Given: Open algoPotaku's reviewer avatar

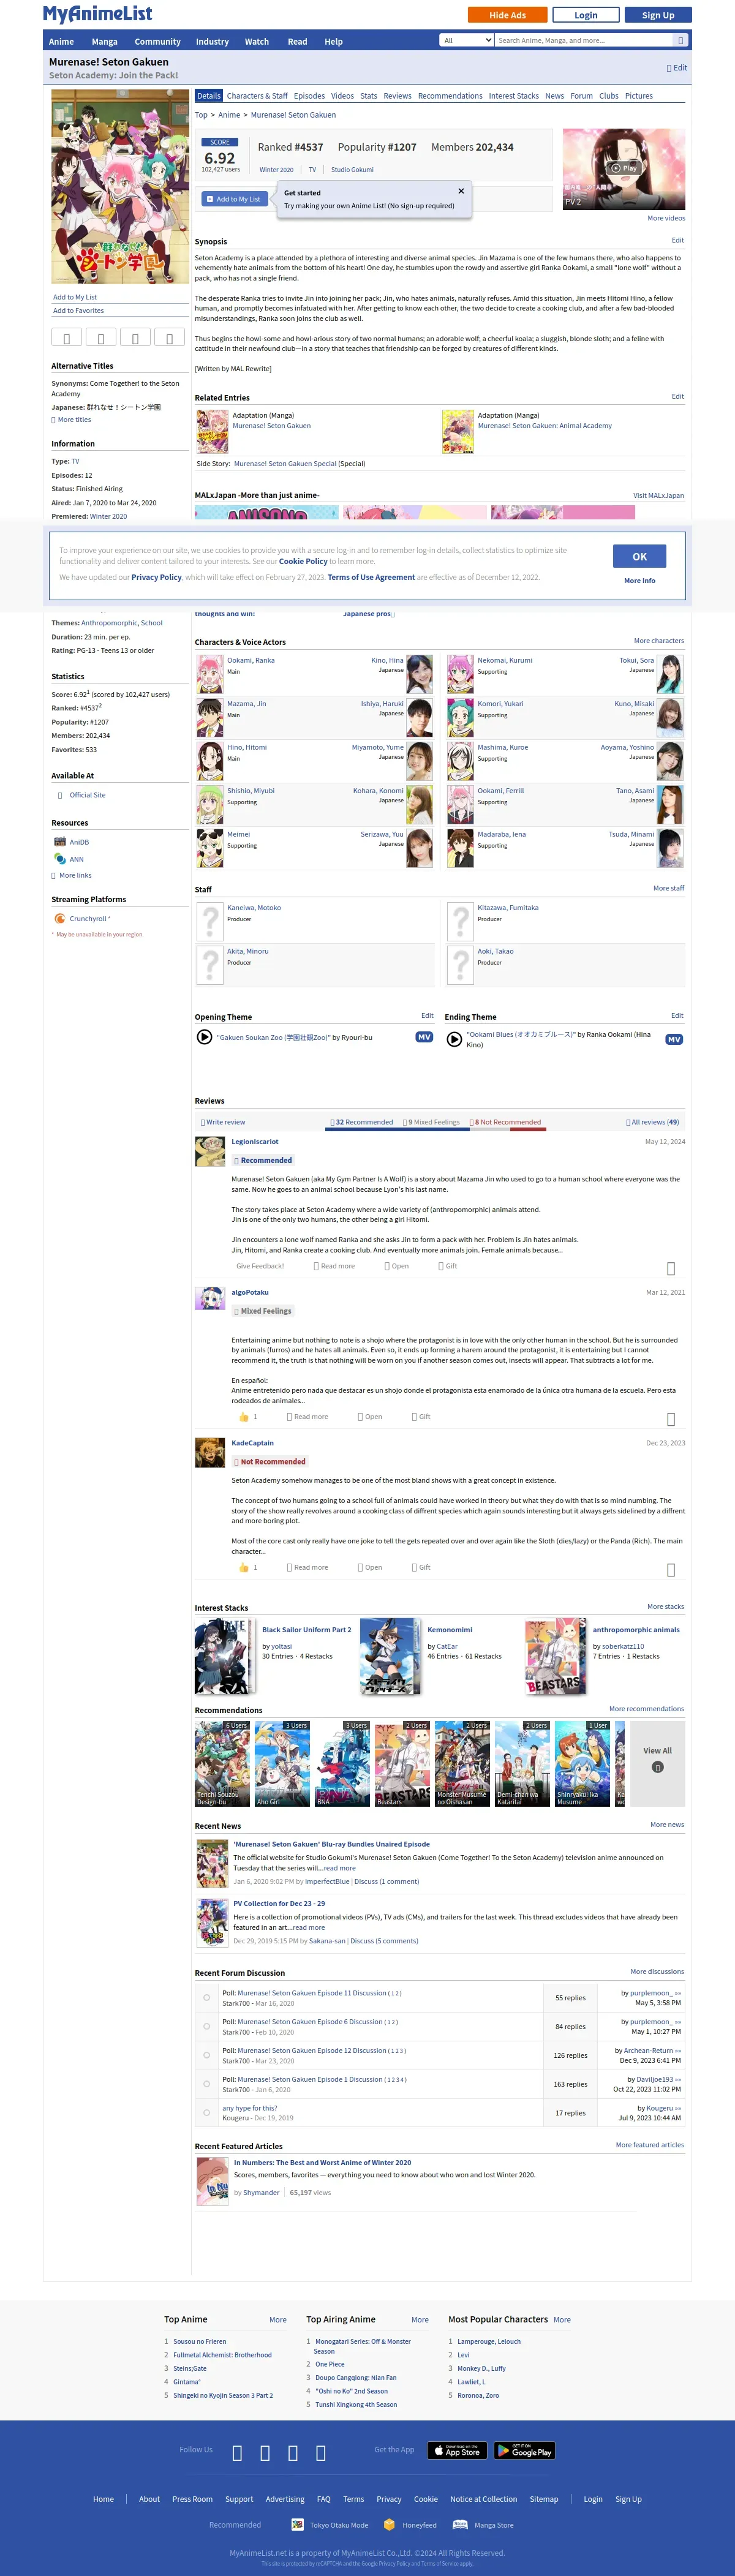Looking at the screenshot, I should [210, 1298].
